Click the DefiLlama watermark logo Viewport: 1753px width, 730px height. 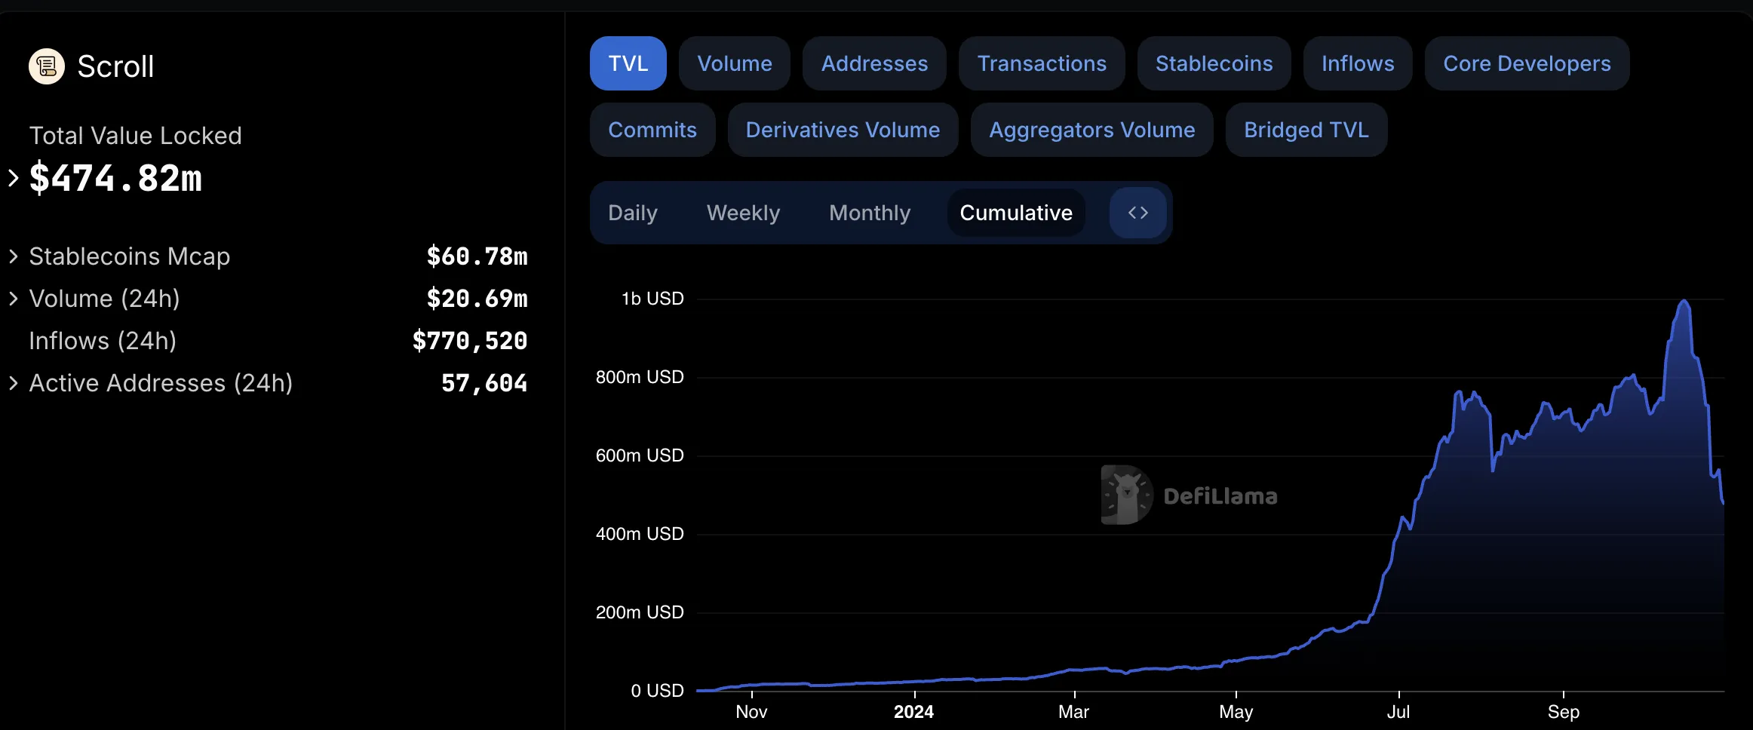(1190, 495)
